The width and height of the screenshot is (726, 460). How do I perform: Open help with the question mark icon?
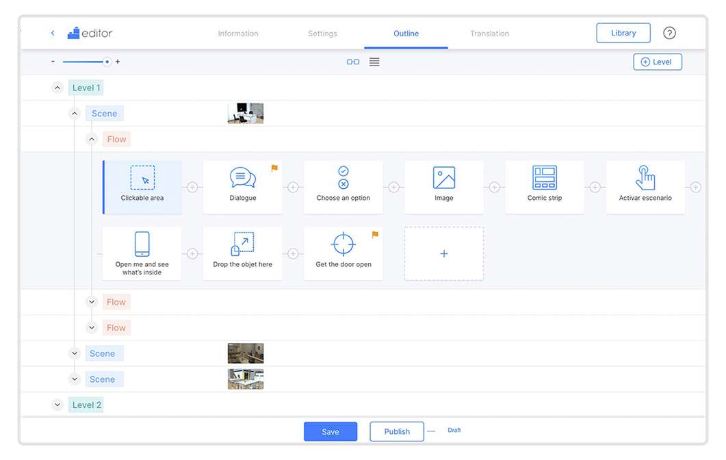(669, 33)
